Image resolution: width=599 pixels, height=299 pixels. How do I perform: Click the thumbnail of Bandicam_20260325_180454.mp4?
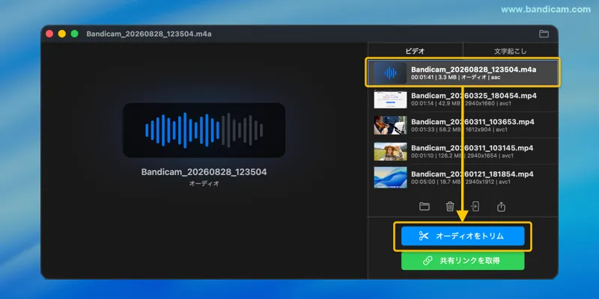(x=390, y=99)
